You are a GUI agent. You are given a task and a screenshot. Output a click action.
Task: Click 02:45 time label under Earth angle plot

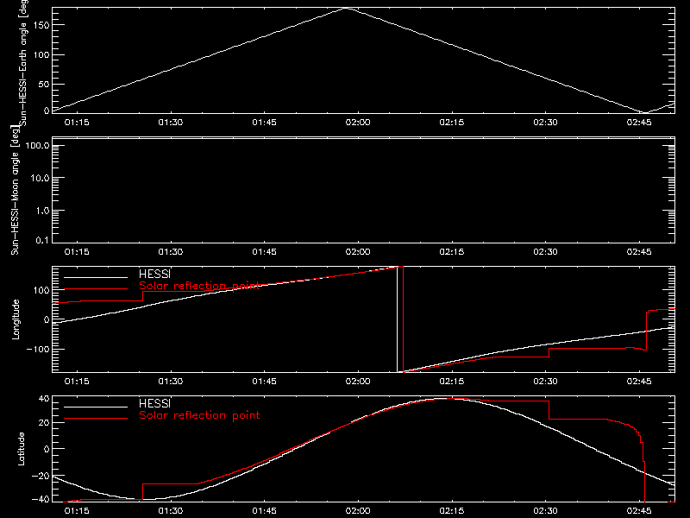[639, 122]
